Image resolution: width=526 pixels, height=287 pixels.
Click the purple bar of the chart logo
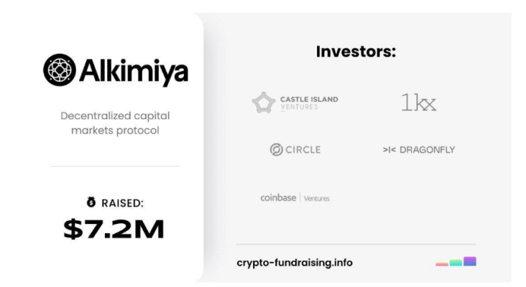click(470, 261)
